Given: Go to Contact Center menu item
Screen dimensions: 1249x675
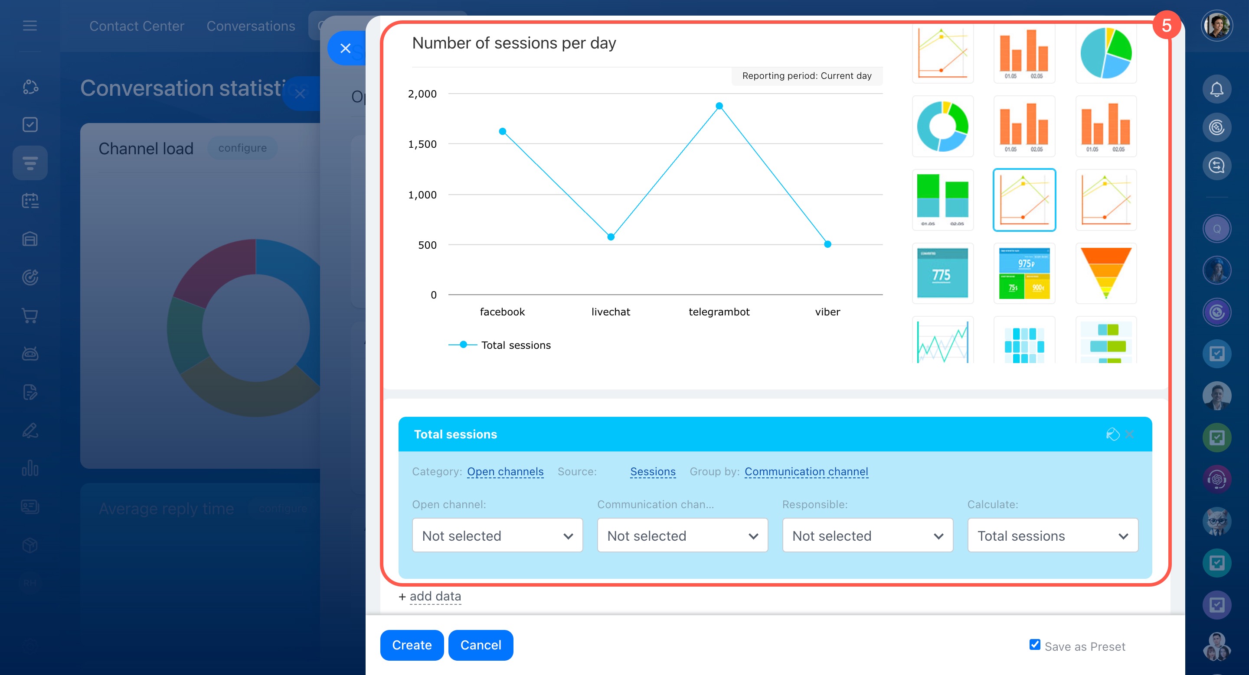Looking at the screenshot, I should click(x=137, y=26).
